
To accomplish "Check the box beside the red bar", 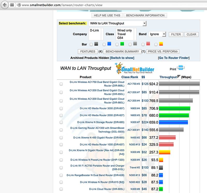I will (x=143, y=45).
